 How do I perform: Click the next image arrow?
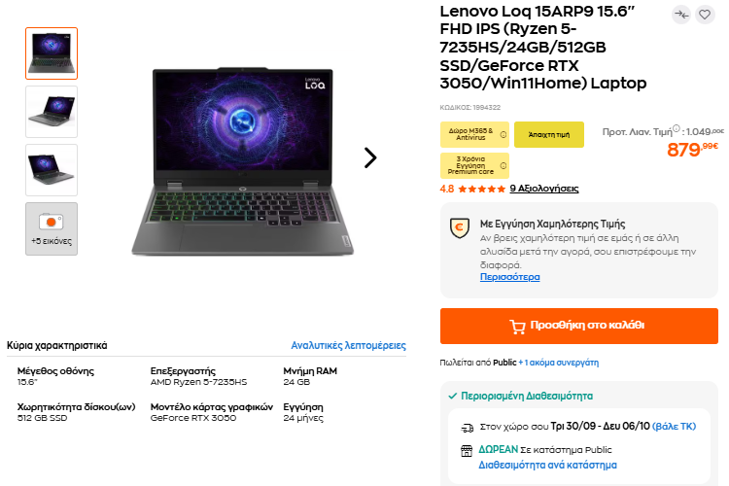[370, 157]
